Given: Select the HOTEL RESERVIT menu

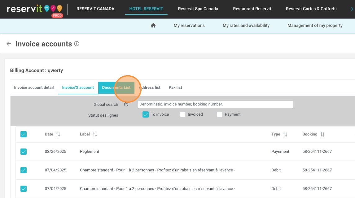Looking at the screenshot, I should (x=146, y=9).
